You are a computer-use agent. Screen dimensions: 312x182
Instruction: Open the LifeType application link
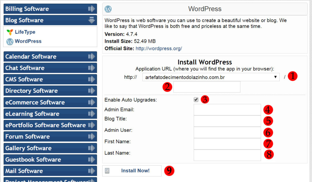(x=25, y=32)
